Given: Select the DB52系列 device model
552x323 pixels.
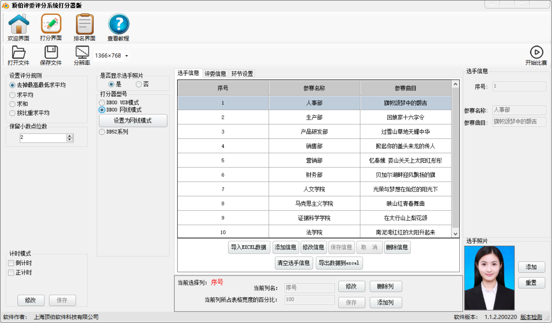Looking at the screenshot, I should (102, 132).
